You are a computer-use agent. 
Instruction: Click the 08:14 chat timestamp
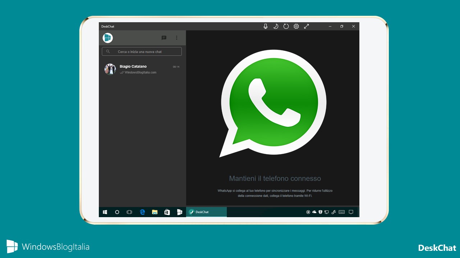click(x=176, y=67)
